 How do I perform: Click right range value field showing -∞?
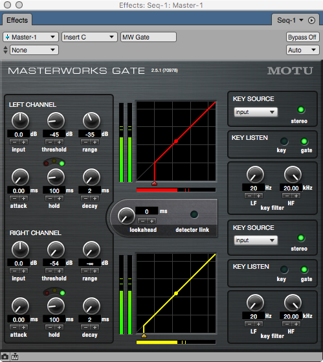tap(90, 263)
